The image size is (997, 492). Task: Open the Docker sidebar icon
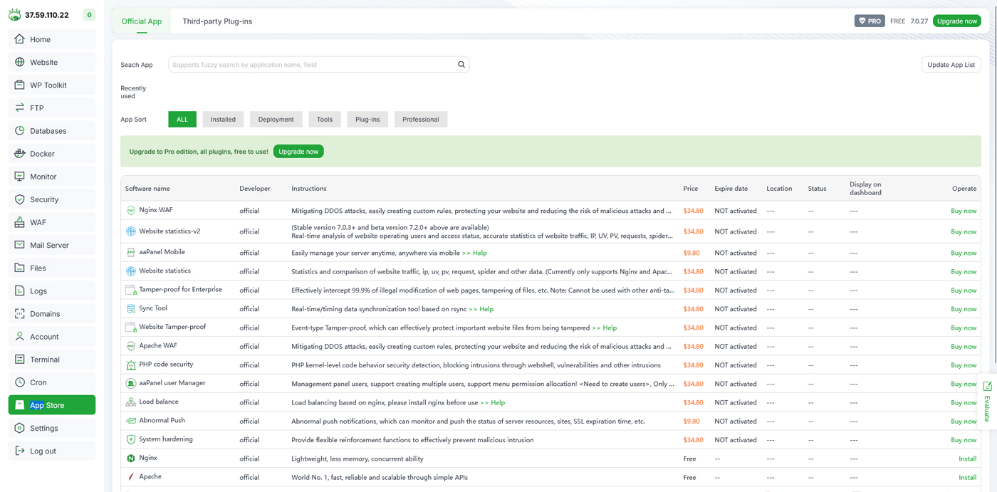20,154
